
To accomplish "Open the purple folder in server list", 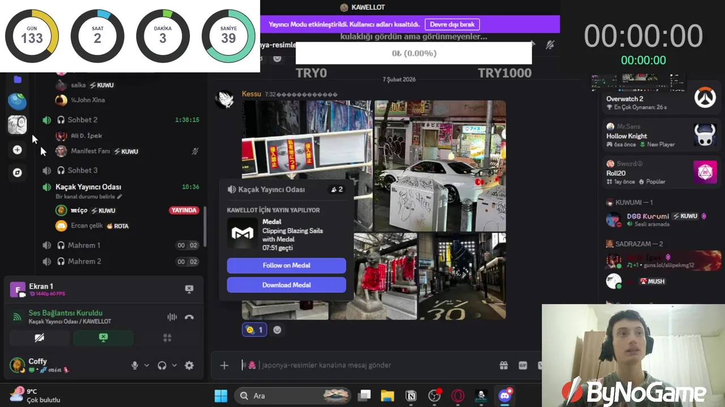I will tap(18, 80).
